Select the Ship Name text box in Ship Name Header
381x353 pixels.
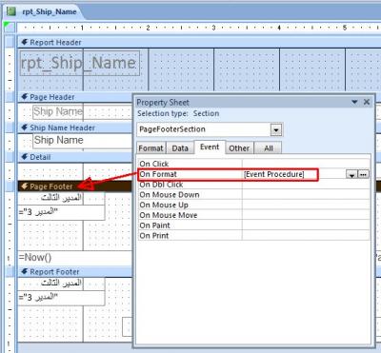tap(83, 141)
